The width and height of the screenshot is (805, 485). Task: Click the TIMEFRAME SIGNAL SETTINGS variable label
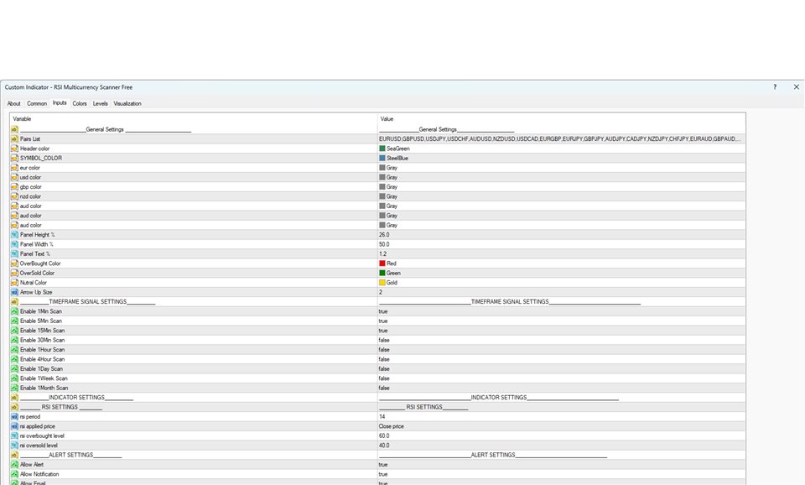click(x=87, y=301)
